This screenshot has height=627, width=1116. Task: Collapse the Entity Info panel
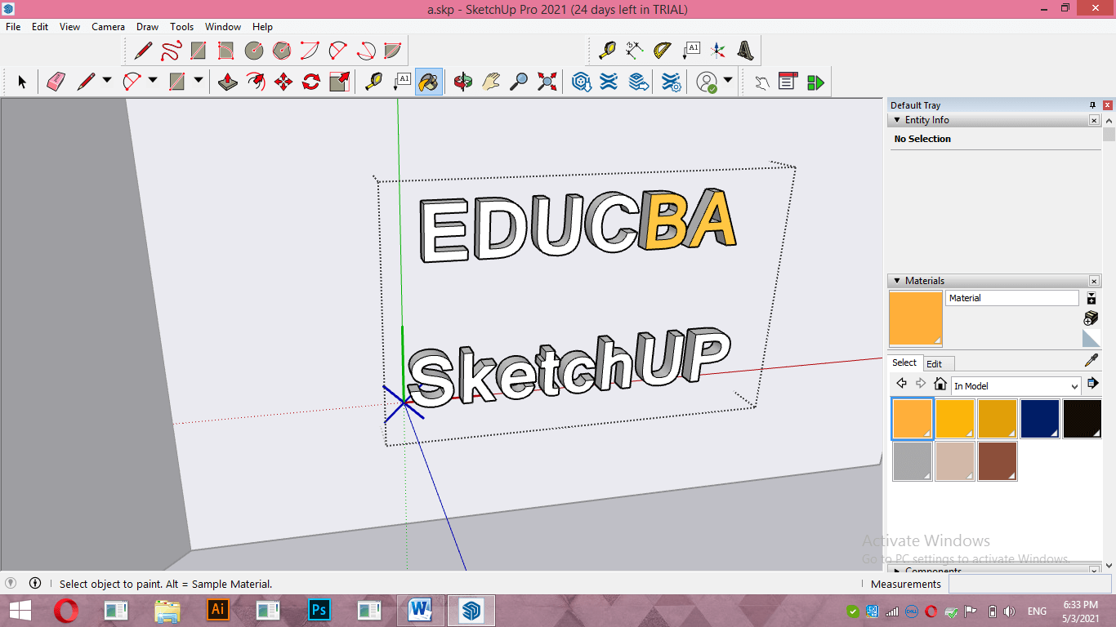click(896, 120)
